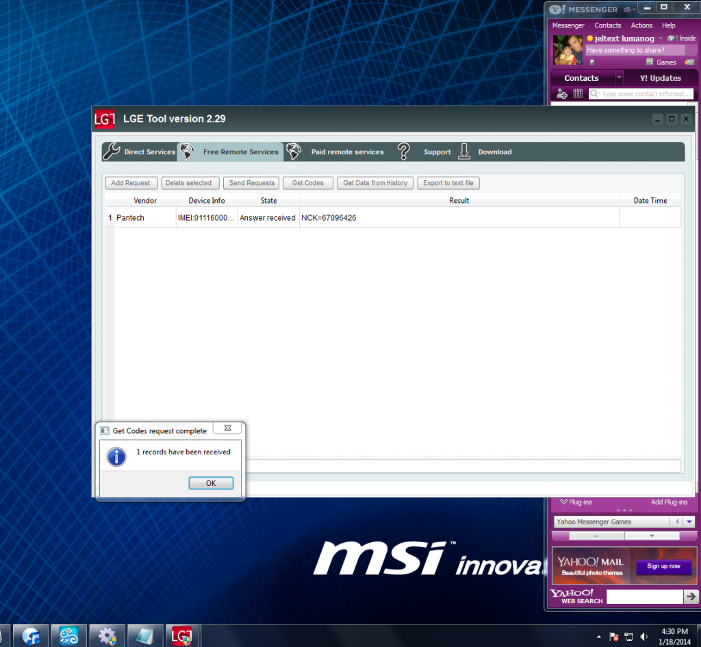Sort by Vendor column header
Image resolution: width=701 pixels, height=647 pixels.
[x=145, y=200]
